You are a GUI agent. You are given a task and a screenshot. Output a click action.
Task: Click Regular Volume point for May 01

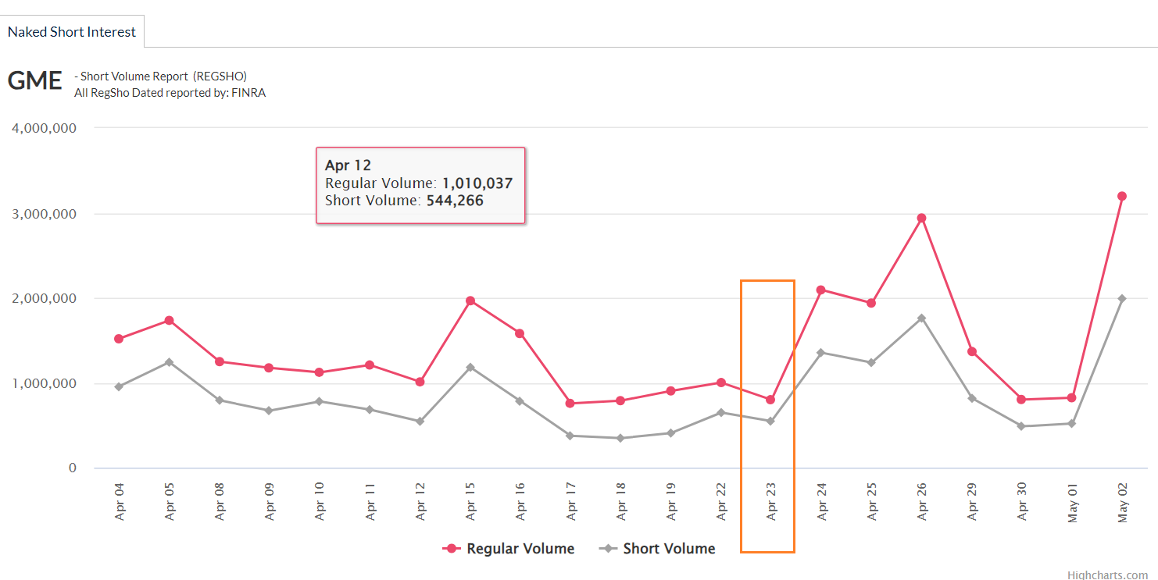(x=1072, y=398)
